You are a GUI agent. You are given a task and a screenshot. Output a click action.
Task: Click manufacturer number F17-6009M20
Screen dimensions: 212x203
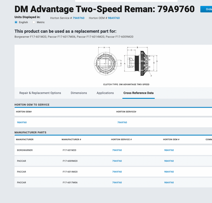[70, 161]
